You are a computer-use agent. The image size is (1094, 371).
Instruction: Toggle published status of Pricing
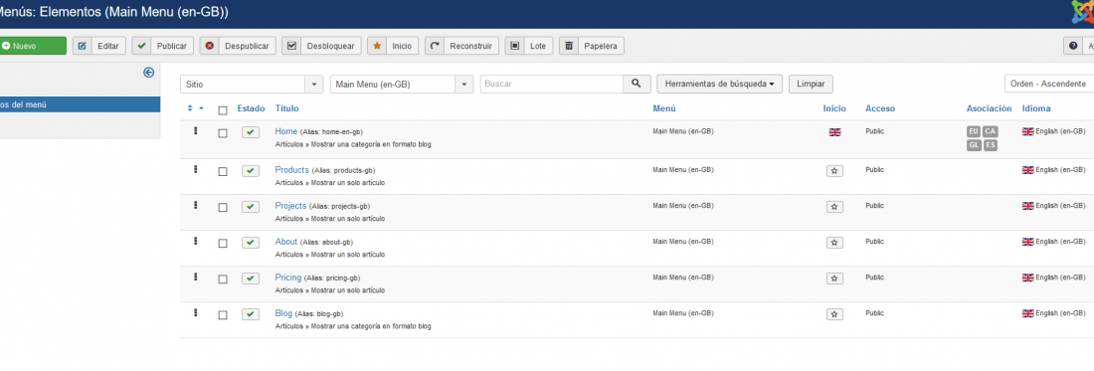click(x=251, y=278)
